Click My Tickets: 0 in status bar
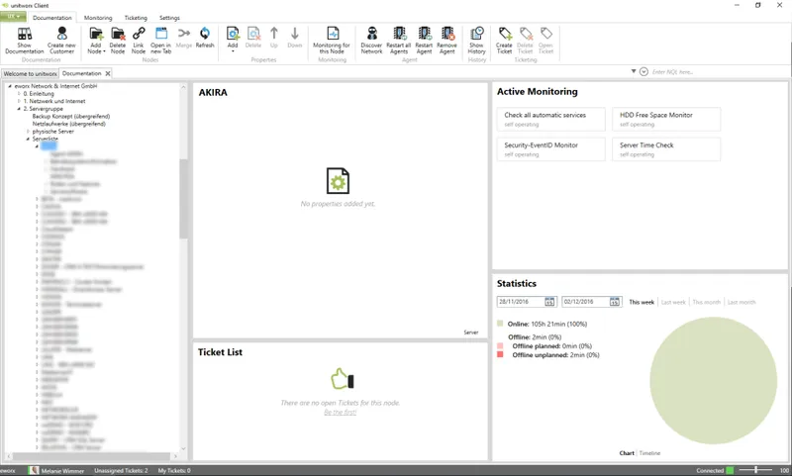 click(x=174, y=470)
